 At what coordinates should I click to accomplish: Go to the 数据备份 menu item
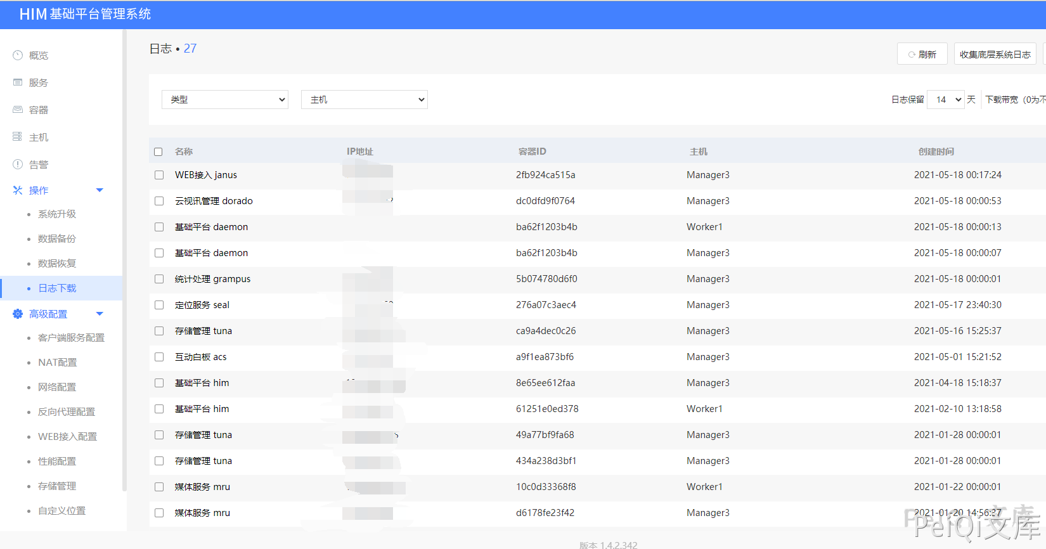pos(57,239)
